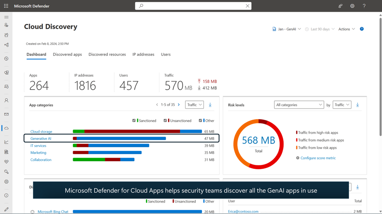
Task: Switch to Discovered apps tab
Action: point(67,54)
